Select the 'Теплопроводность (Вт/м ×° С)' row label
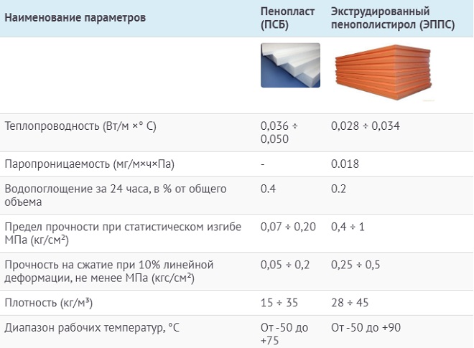 coord(80,126)
